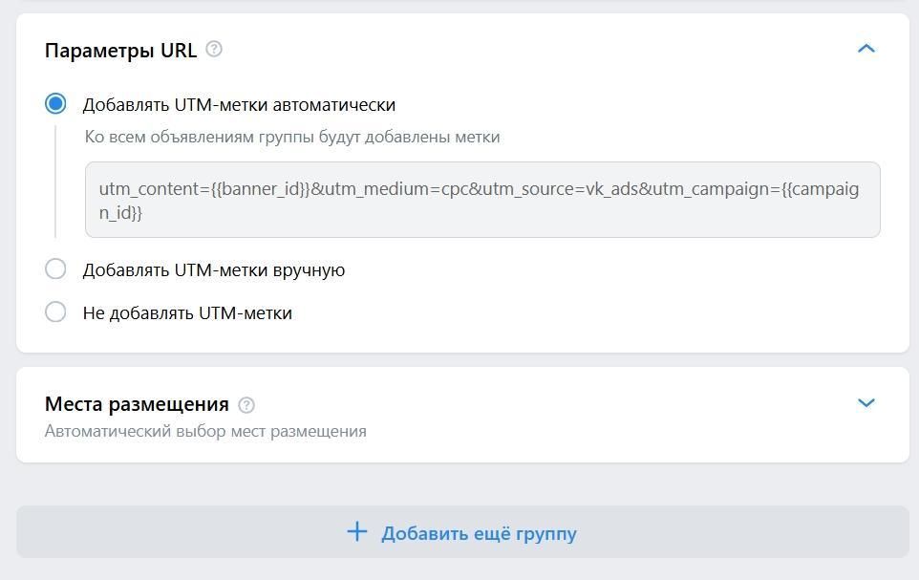Click the Не добавлять UTM-метки label text

(187, 313)
